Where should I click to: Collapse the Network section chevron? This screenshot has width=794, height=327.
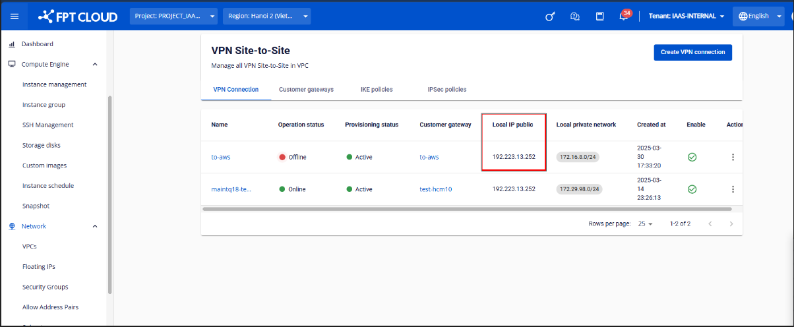[x=95, y=226]
